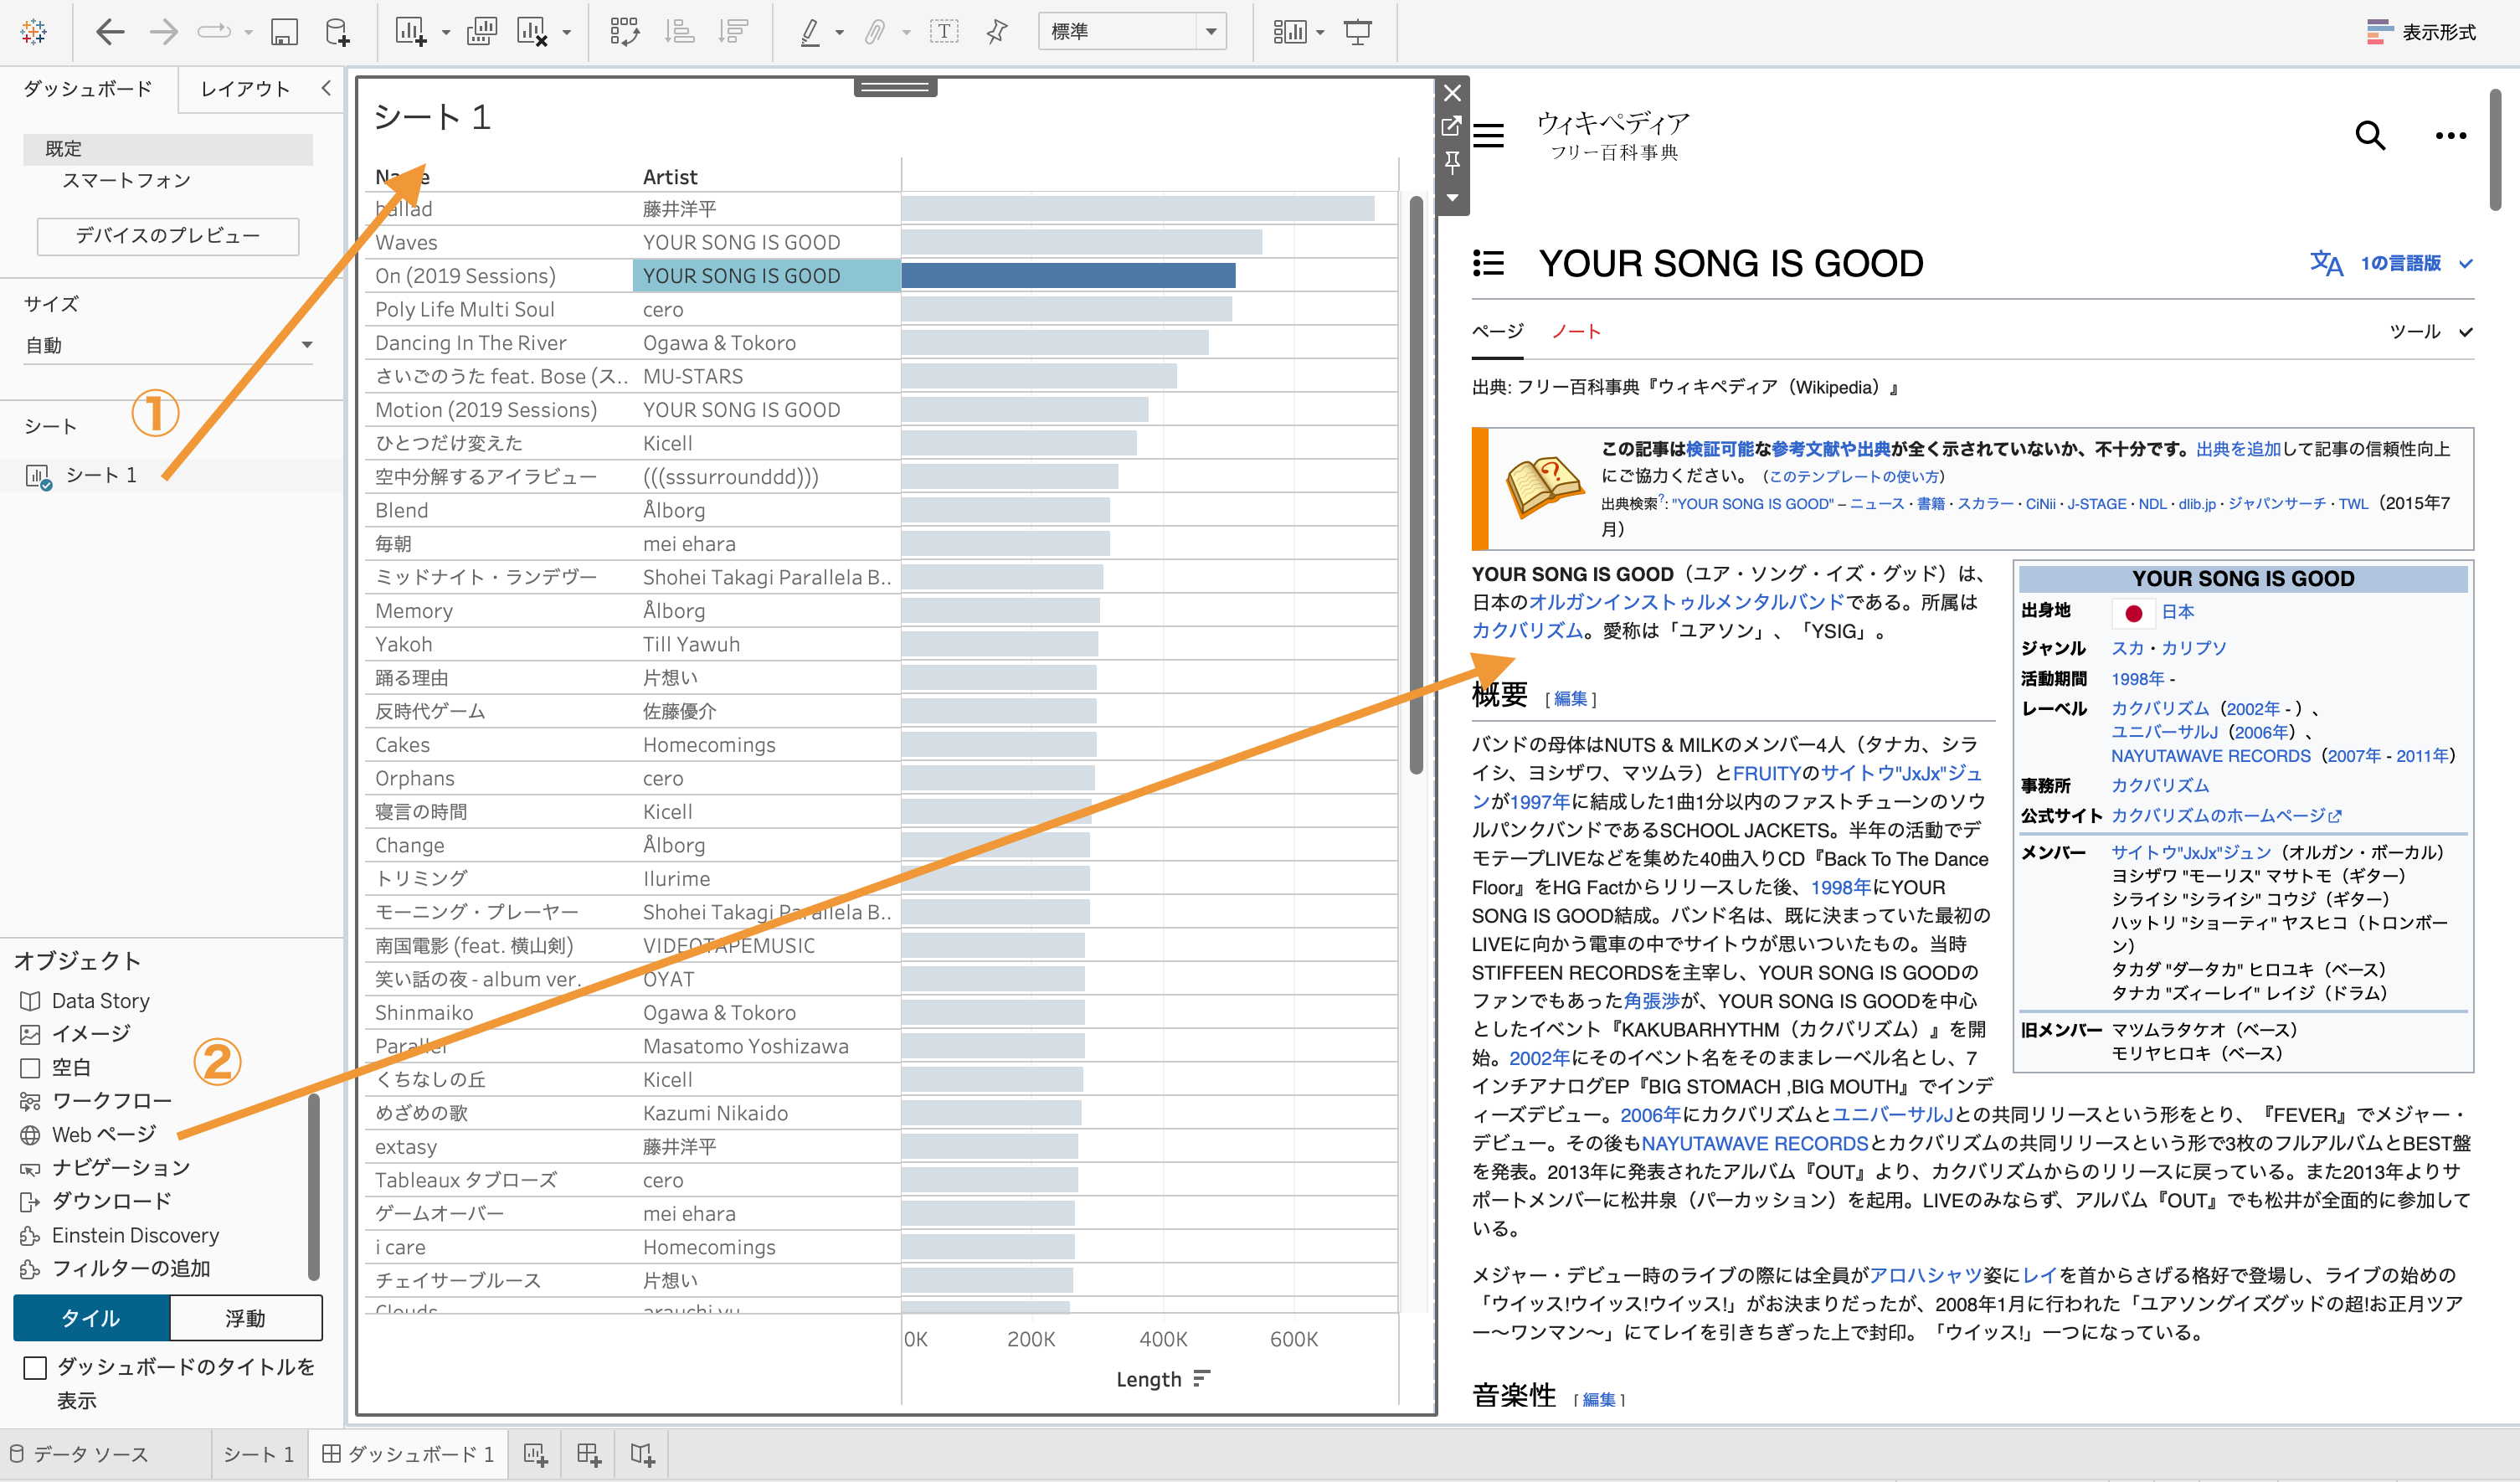Open the シート 1 bottom tab
Viewport: 2520px width, 1482px height.
(258, 1454)
